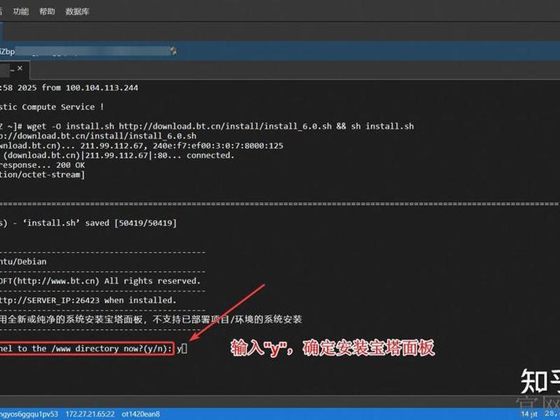Close the terminal session tab
Viewport: 560px width, 420px height.
point(20,68)
